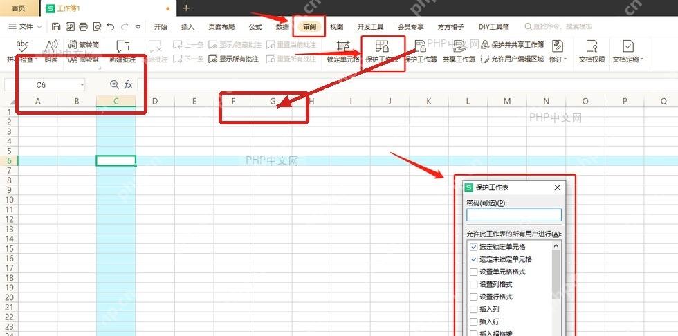
Task: Click the 修订 track changes icon
Action: [558, 46]
